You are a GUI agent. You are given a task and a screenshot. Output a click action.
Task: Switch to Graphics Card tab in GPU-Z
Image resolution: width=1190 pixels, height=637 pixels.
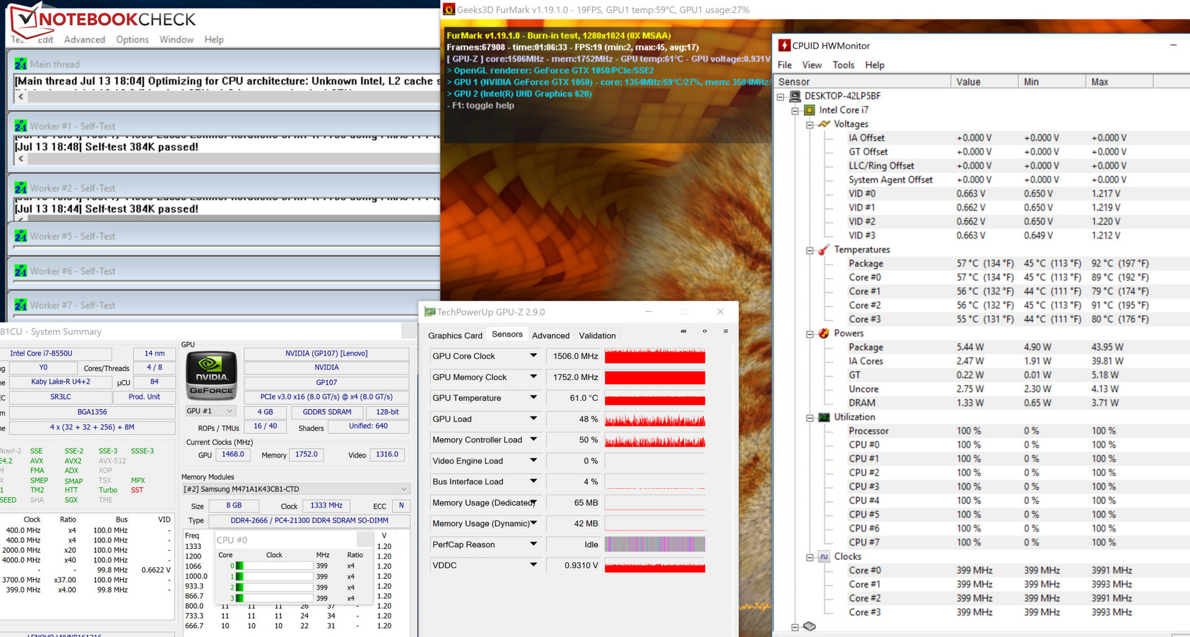[x=455, y=335]
